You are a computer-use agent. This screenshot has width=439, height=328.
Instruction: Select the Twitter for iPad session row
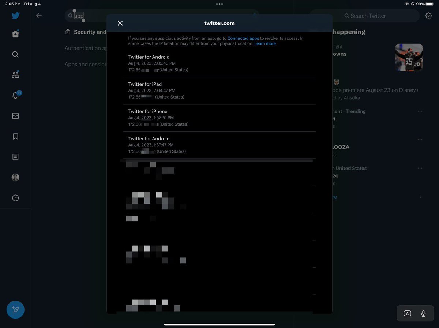click(219, 90)
